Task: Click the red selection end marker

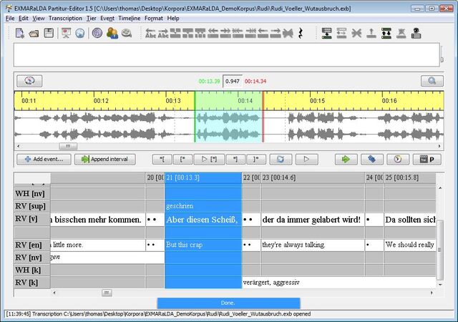Action: coord(263,117)
